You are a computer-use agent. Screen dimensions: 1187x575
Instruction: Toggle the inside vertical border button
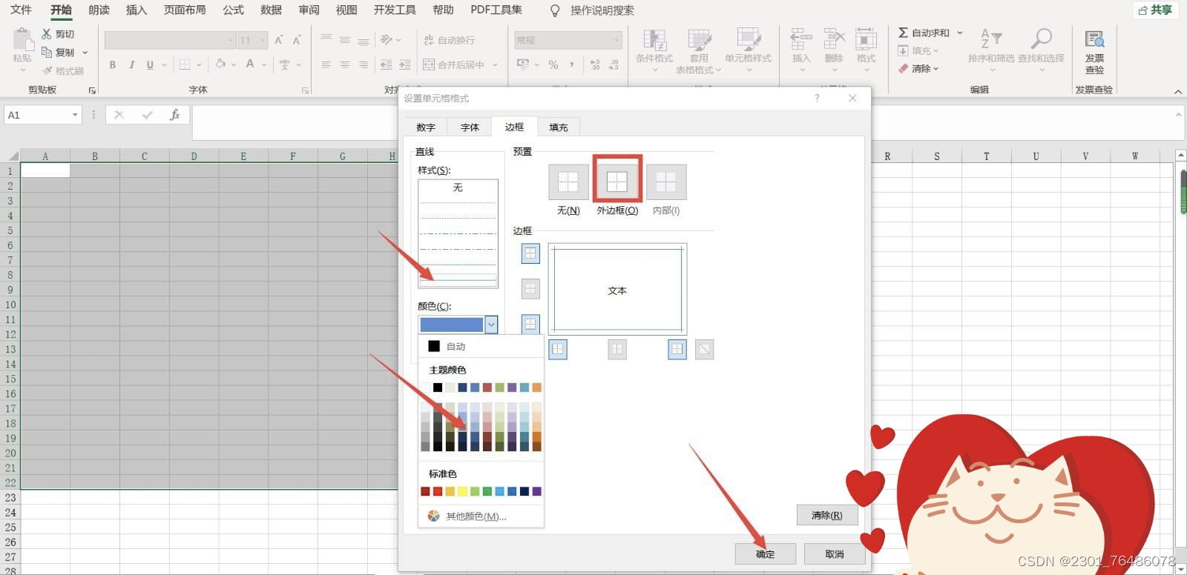pos(617,349)
